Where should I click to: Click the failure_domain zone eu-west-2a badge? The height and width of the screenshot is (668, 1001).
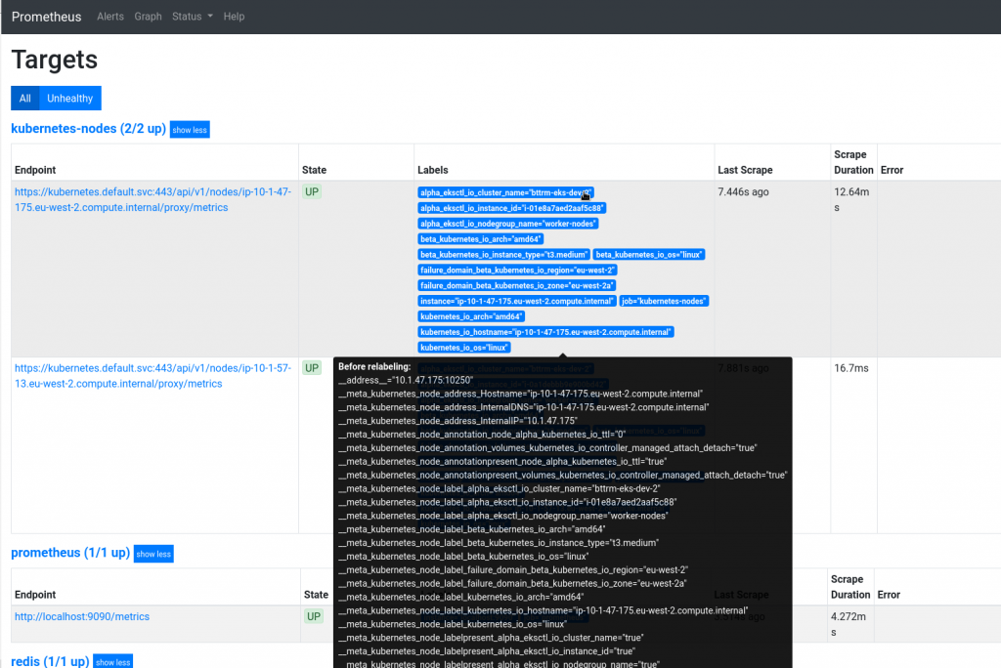[x=516, y=285]
